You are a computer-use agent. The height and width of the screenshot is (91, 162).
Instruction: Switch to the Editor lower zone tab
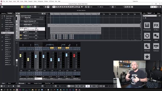tap(29, 83)
